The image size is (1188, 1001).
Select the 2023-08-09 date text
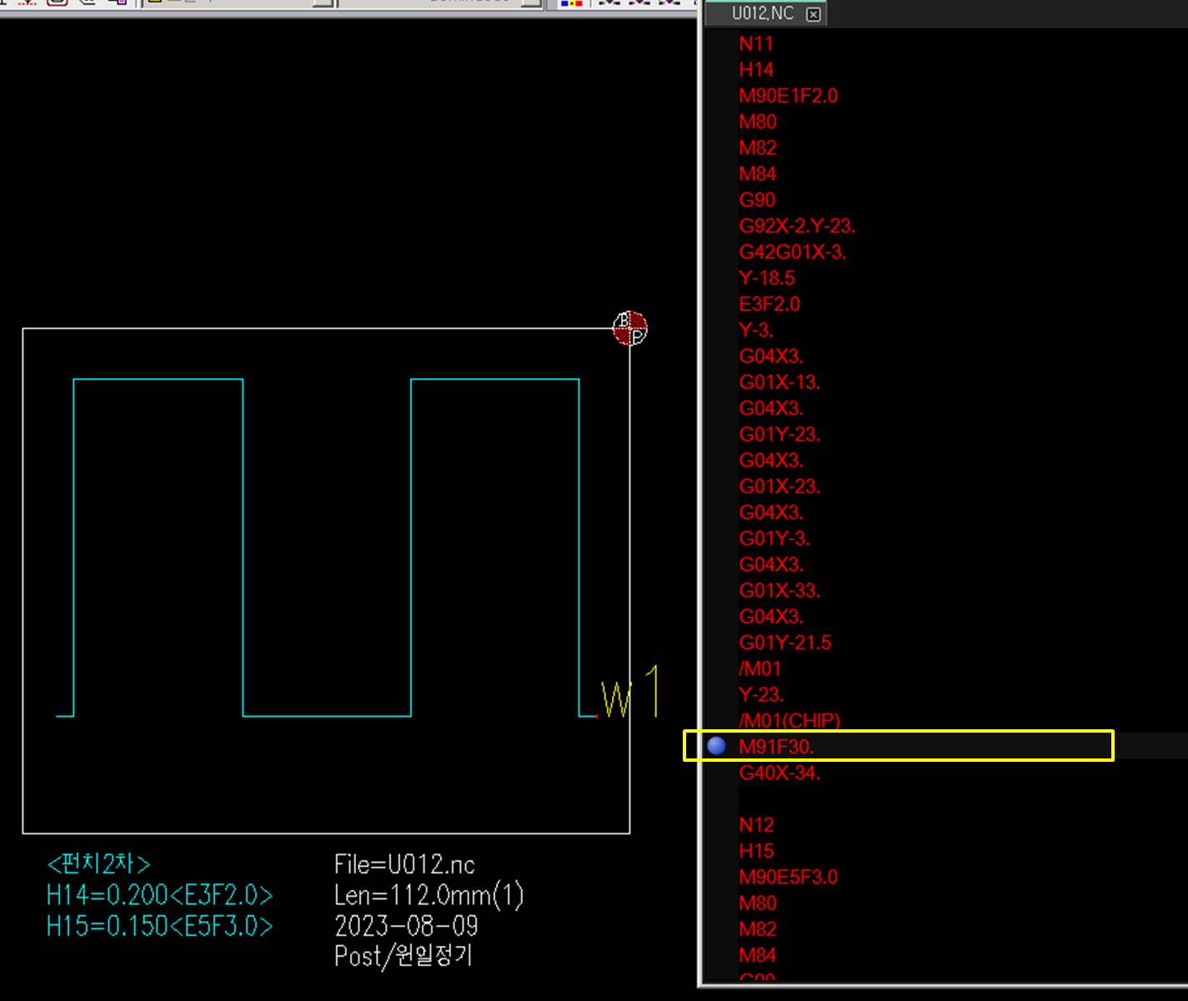pos(406,926)
